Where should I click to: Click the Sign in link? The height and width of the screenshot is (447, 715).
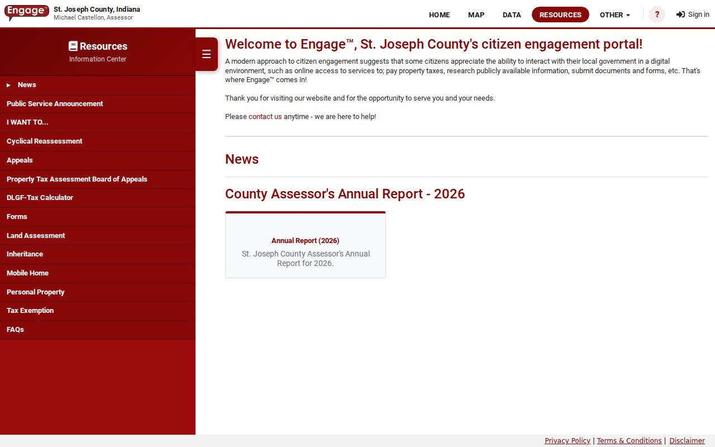(x=693, y=15)
